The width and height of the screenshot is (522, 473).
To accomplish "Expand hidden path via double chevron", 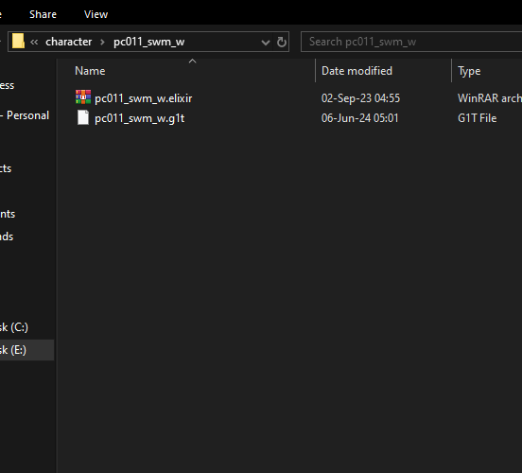I will pyautogui.click(x=34, y=42).
